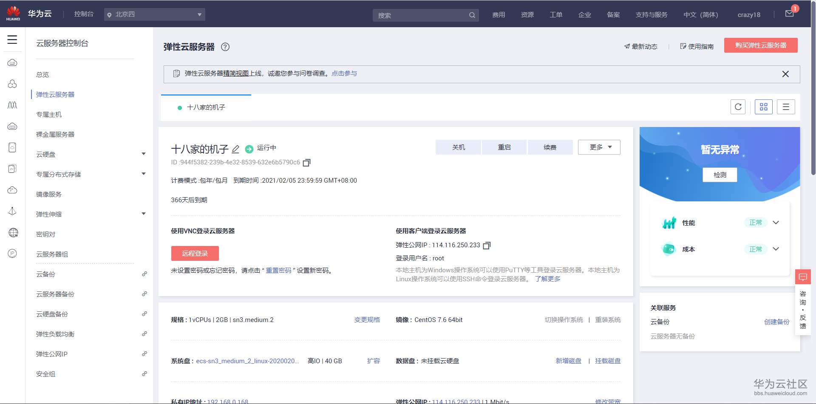Open the 企业 top menu
Screen dimensions: 816x404
pos(585,15)
